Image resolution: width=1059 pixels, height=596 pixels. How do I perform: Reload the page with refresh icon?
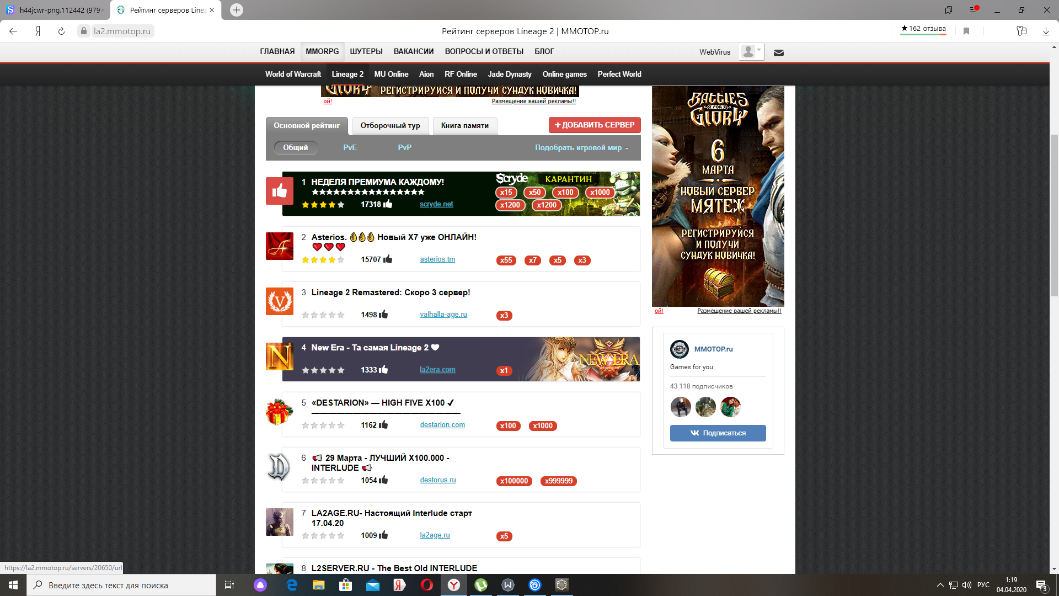(61, 31)
